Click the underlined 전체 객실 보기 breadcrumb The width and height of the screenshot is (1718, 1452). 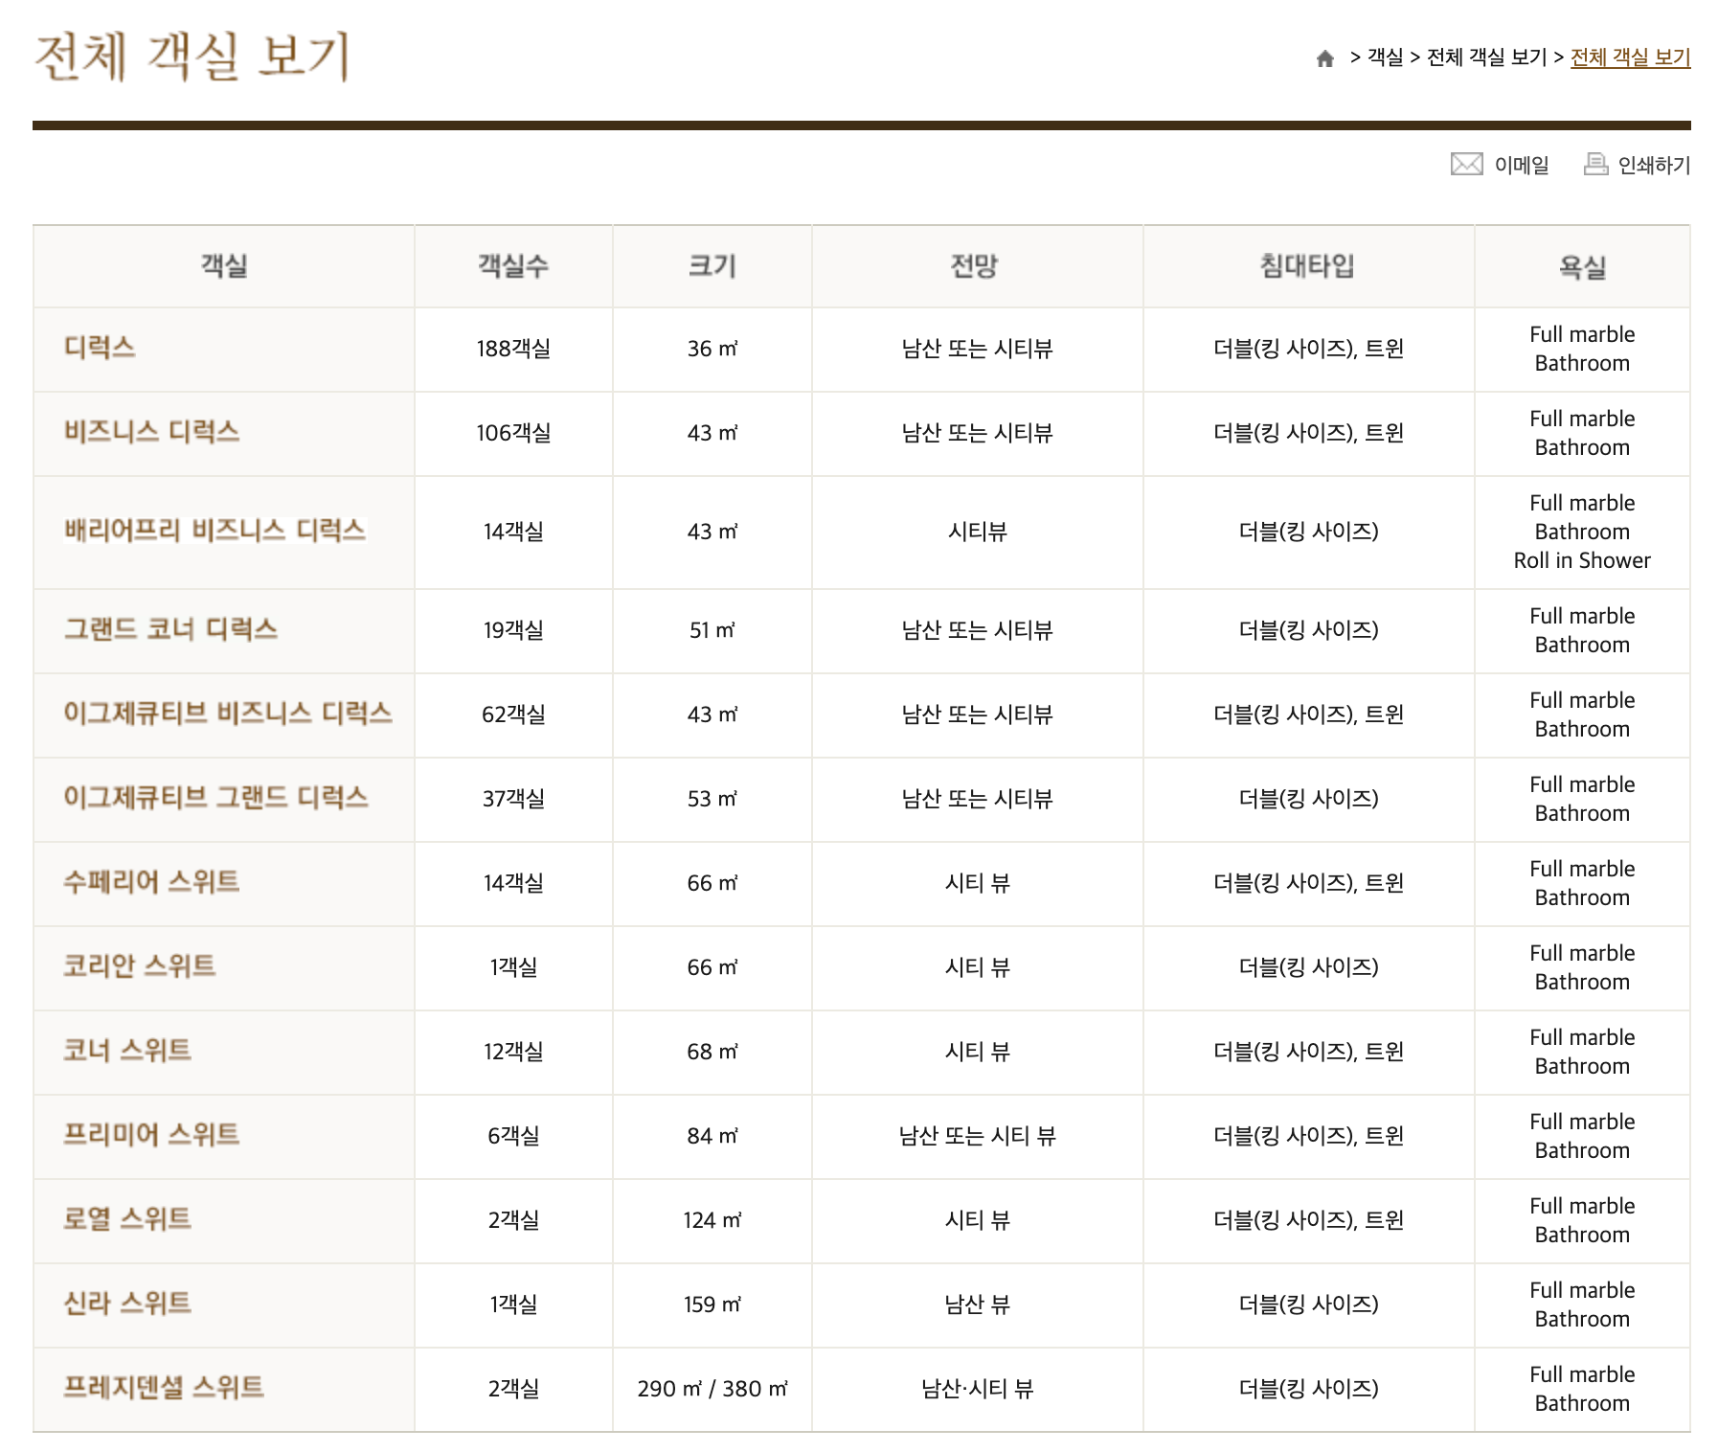tap(1630, 57)
